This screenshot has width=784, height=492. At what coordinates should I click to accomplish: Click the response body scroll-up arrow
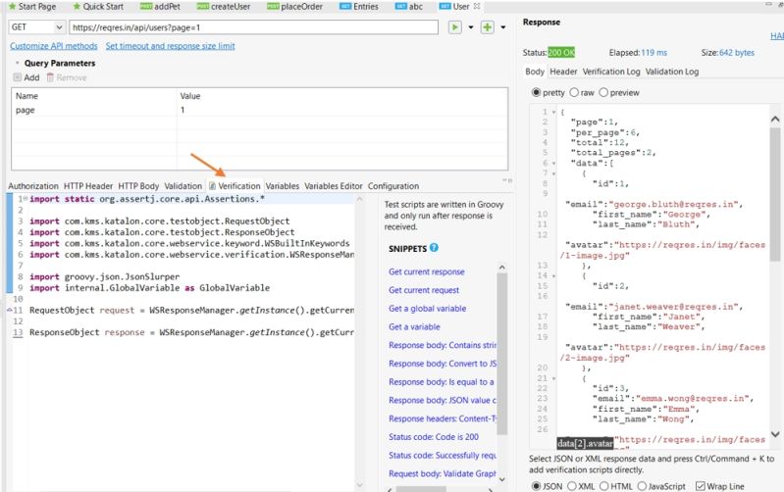[775, 119]
